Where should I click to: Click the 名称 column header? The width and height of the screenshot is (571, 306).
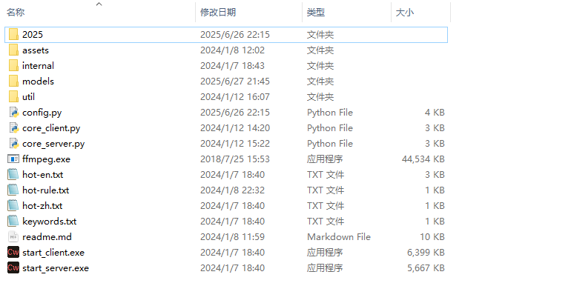(16, 13)
